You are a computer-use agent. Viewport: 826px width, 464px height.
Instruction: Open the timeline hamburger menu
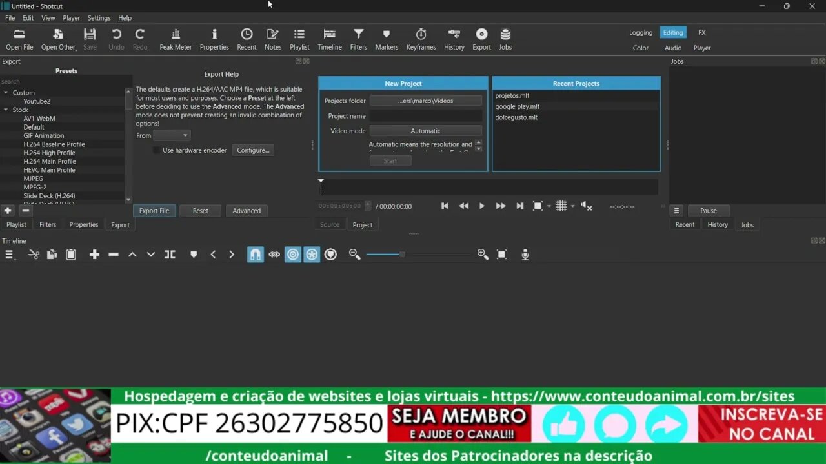pyautogui.click(x=10, y=255)
